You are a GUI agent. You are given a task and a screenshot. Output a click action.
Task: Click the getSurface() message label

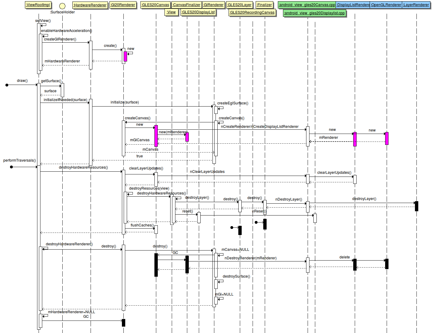coord(51,81)
